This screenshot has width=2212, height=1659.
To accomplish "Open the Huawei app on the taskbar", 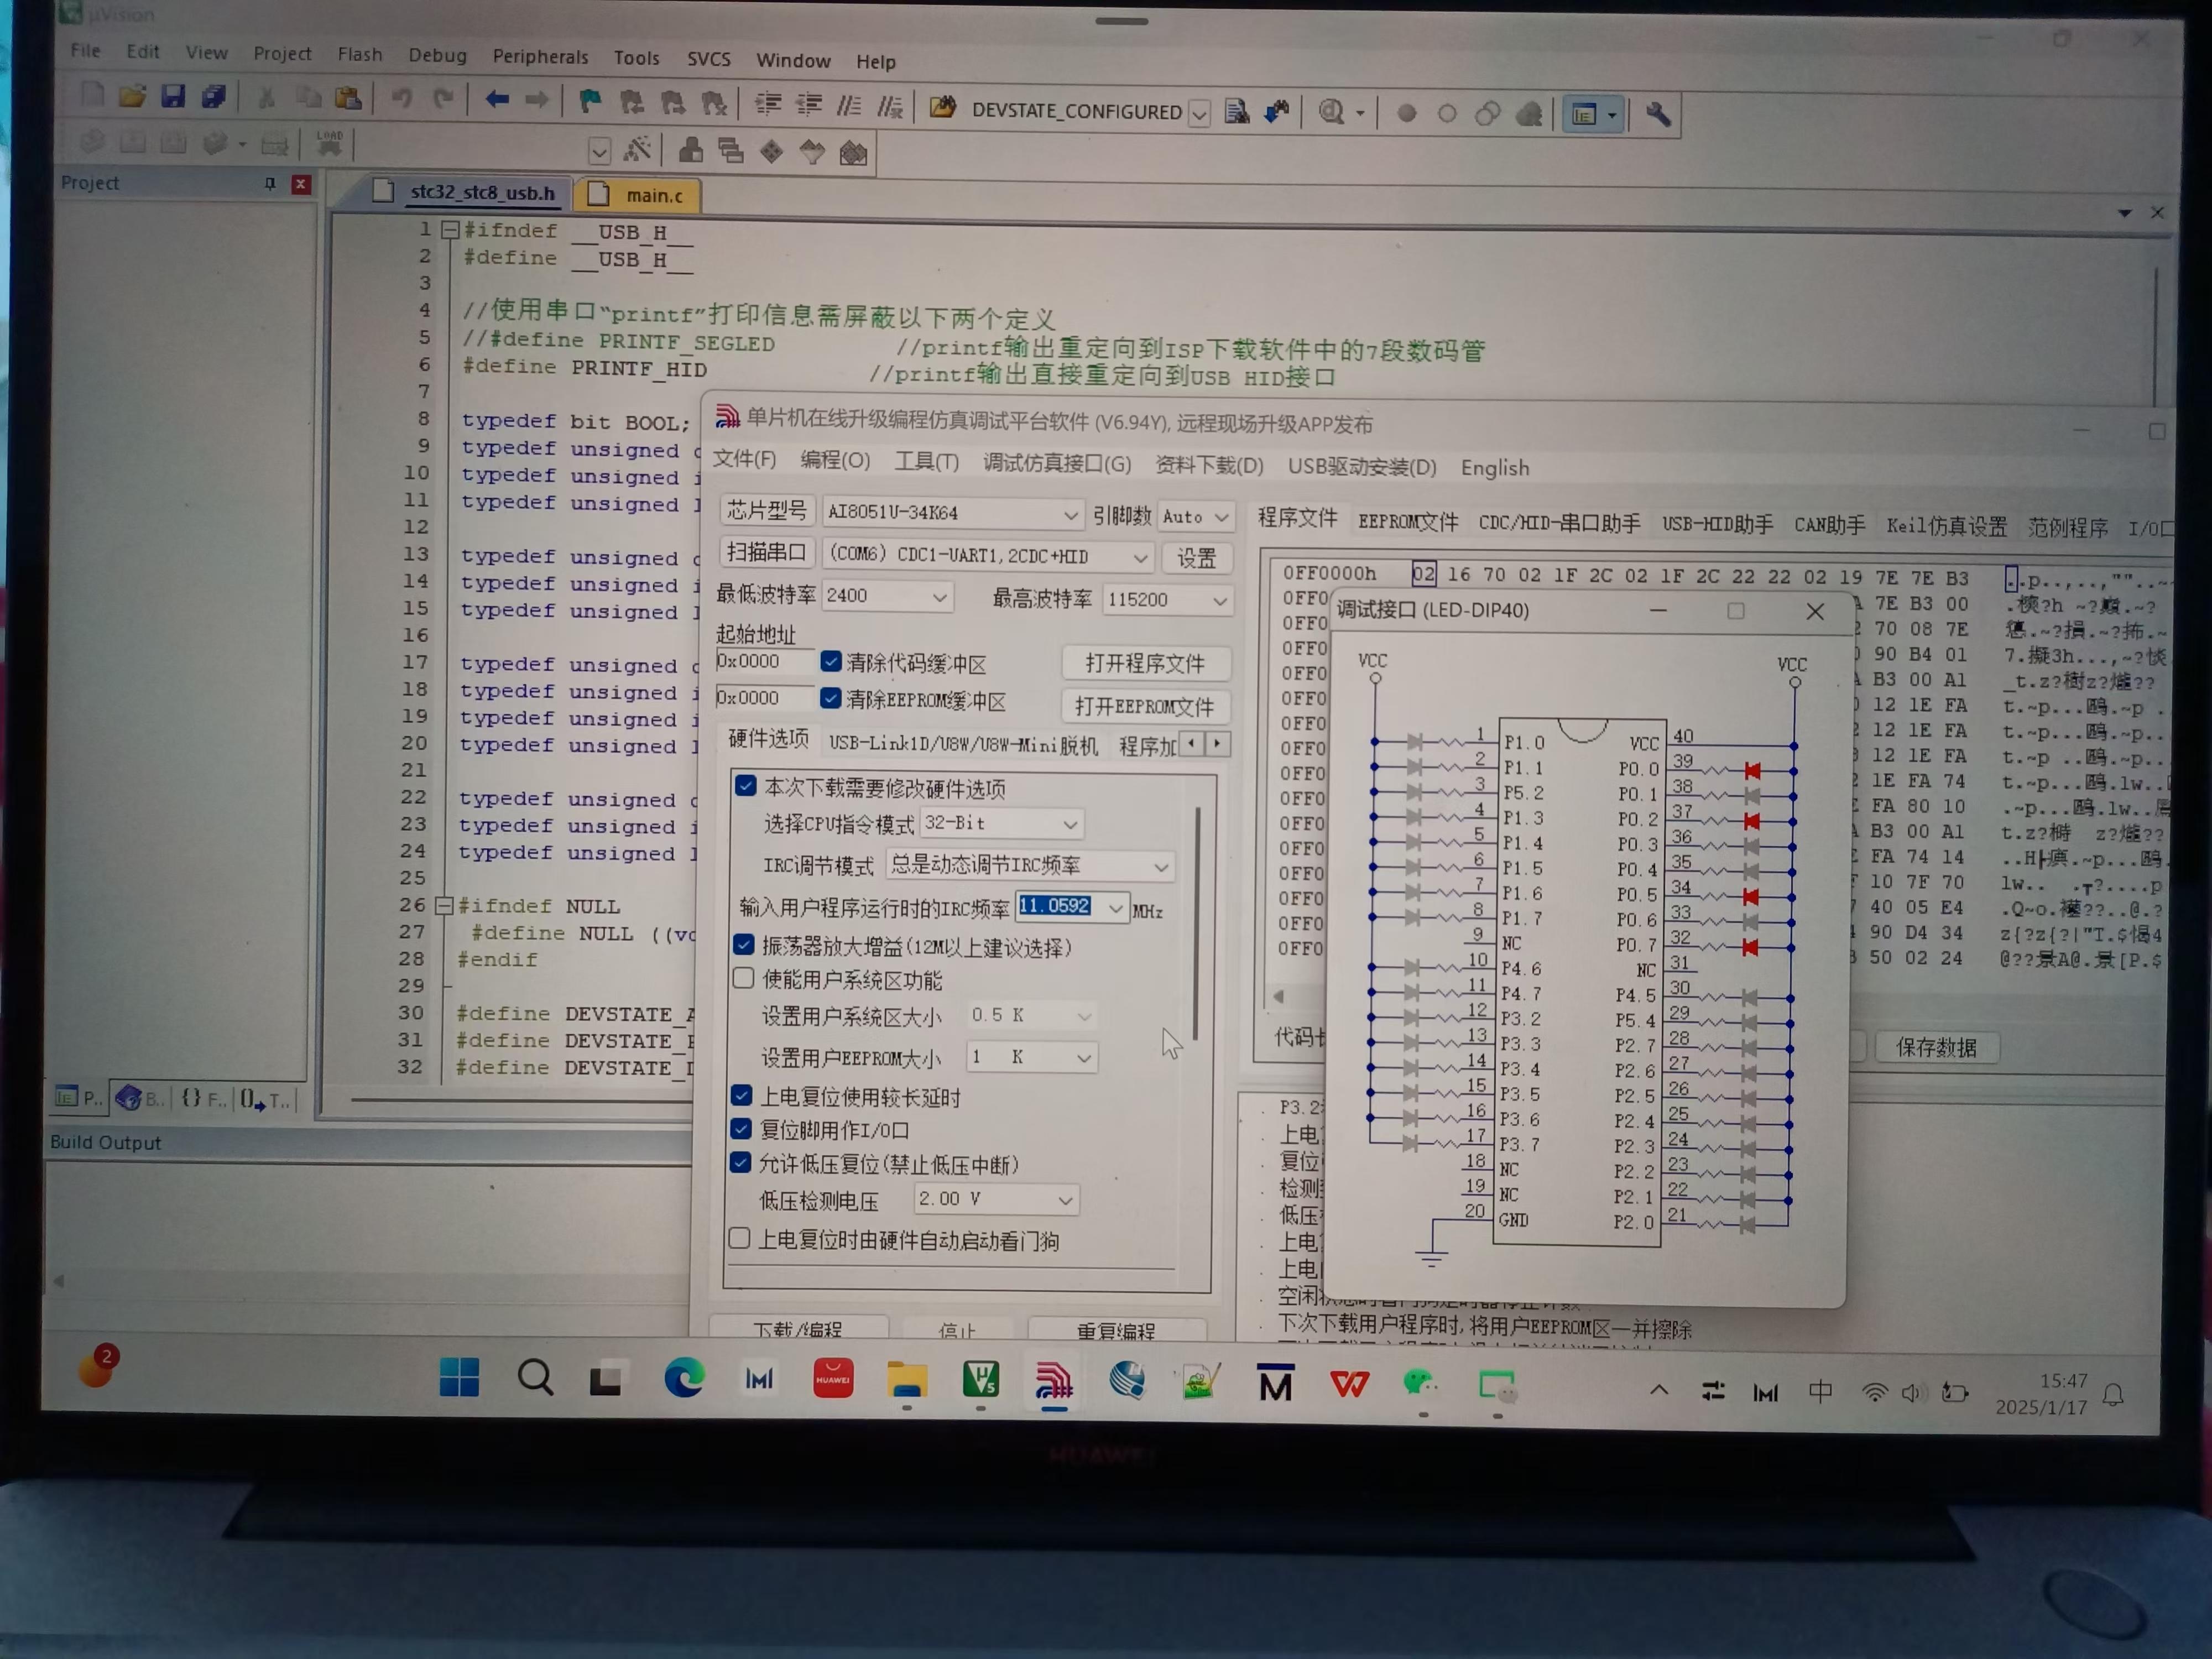I will [833, 1379].
